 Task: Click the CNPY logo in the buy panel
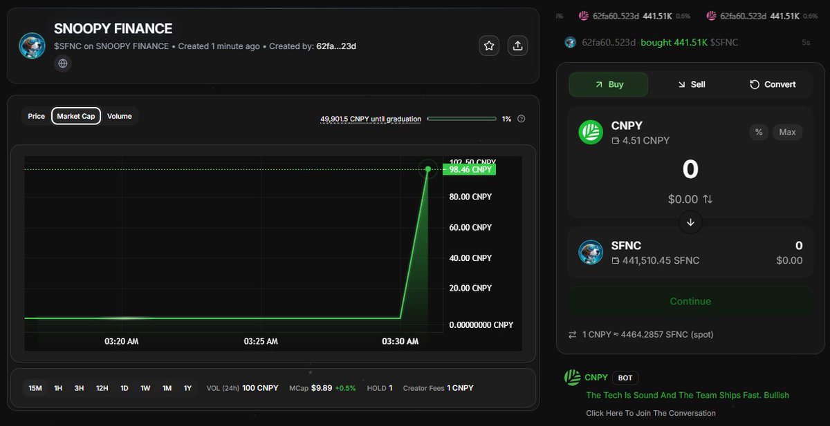click(591, 133)
